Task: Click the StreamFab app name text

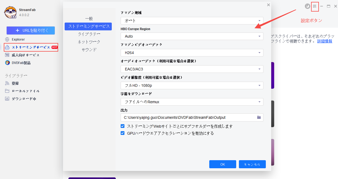Action: point(27,10)
